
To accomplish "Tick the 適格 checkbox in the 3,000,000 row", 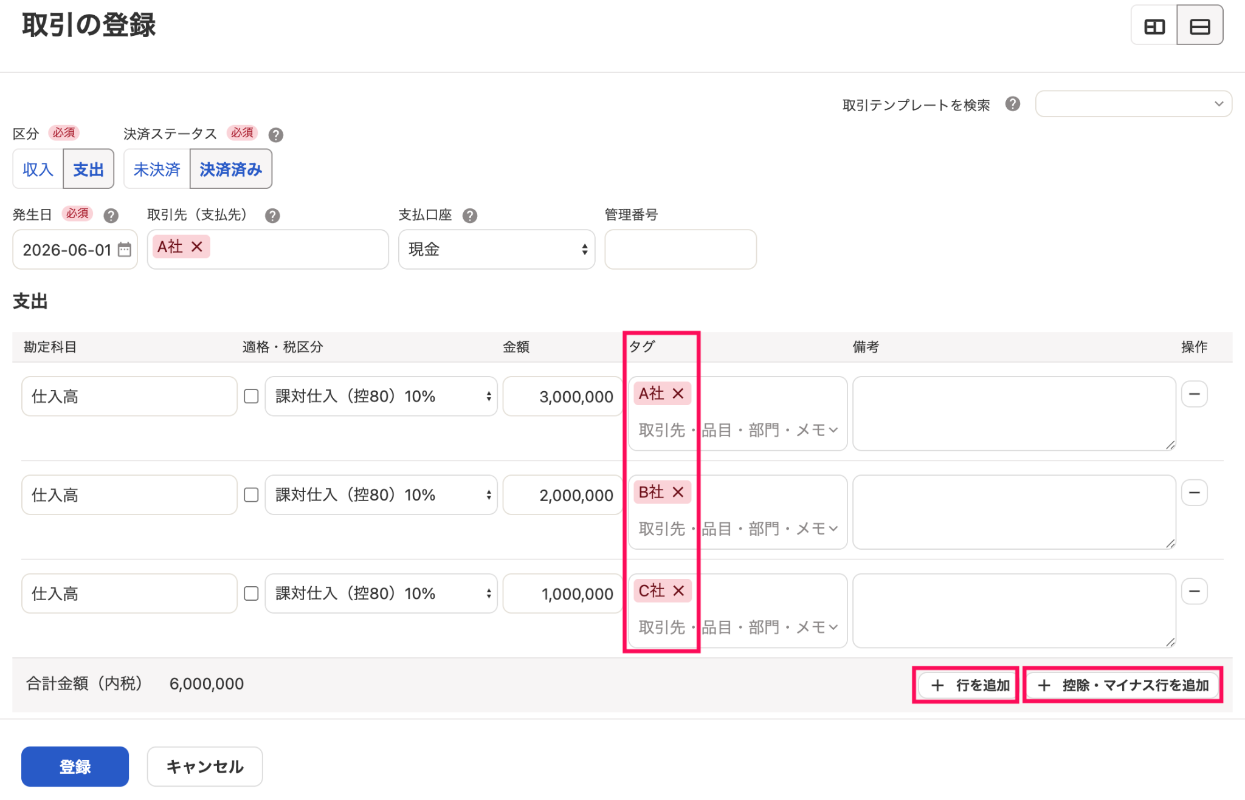I will click(x=251, y=396).
